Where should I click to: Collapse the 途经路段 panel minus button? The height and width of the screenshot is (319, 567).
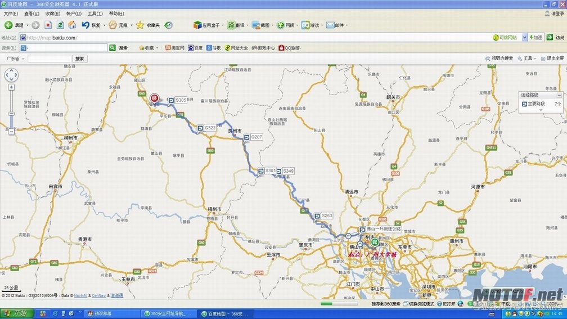tap(559, 95)
